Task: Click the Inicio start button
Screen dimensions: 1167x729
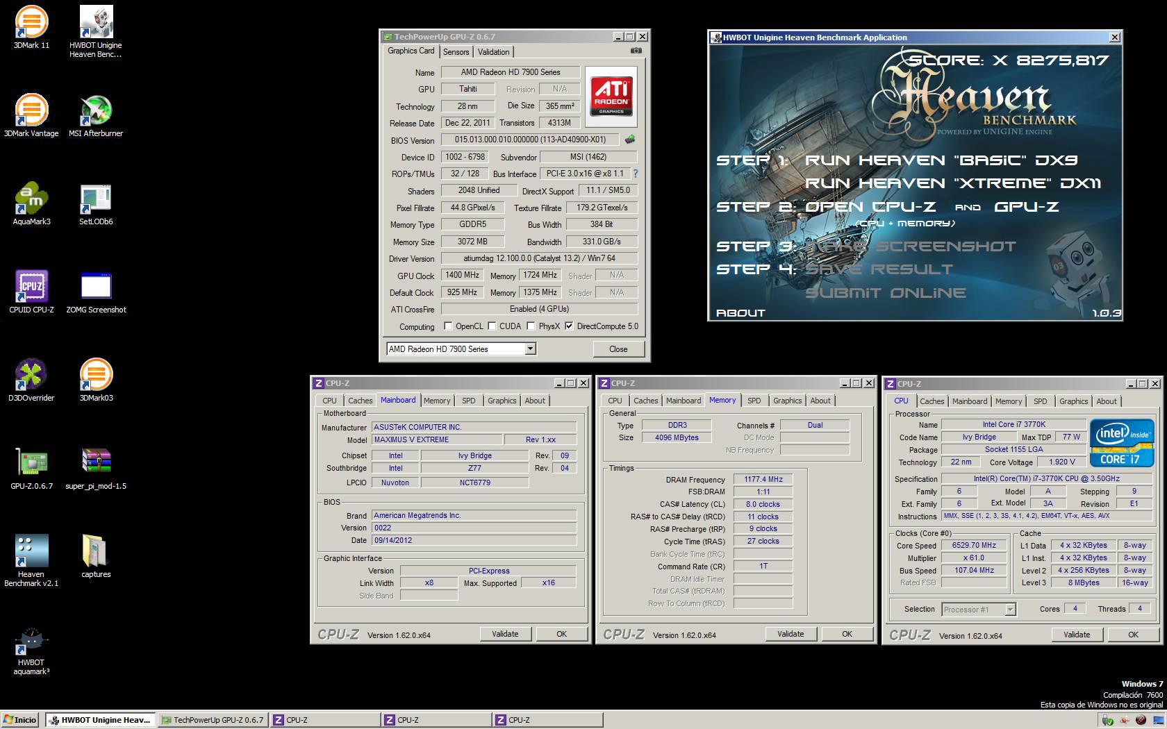Action: (20, 720)
